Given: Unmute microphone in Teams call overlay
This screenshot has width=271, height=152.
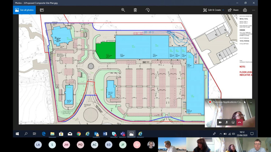Looking at the screenshot, I should click(x=227, y=122).
